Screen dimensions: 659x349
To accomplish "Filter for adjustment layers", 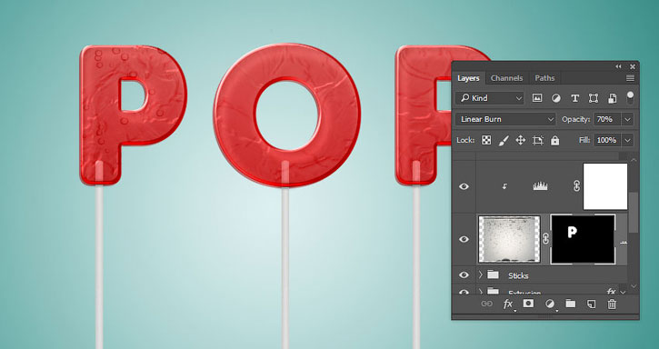I will point(555,98).
